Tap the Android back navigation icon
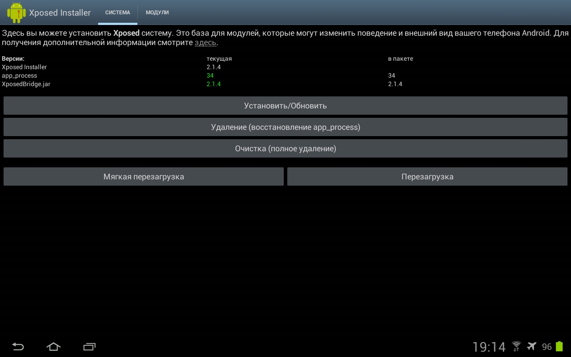The height and width of the screenshot is (357, 571). pos(18,347)
